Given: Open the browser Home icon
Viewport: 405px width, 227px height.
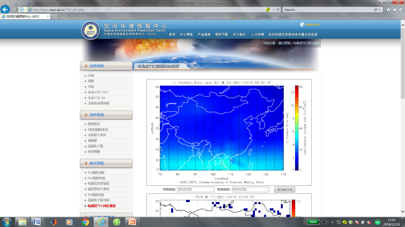Looking at the screenshot, I should tap(388, 10).
